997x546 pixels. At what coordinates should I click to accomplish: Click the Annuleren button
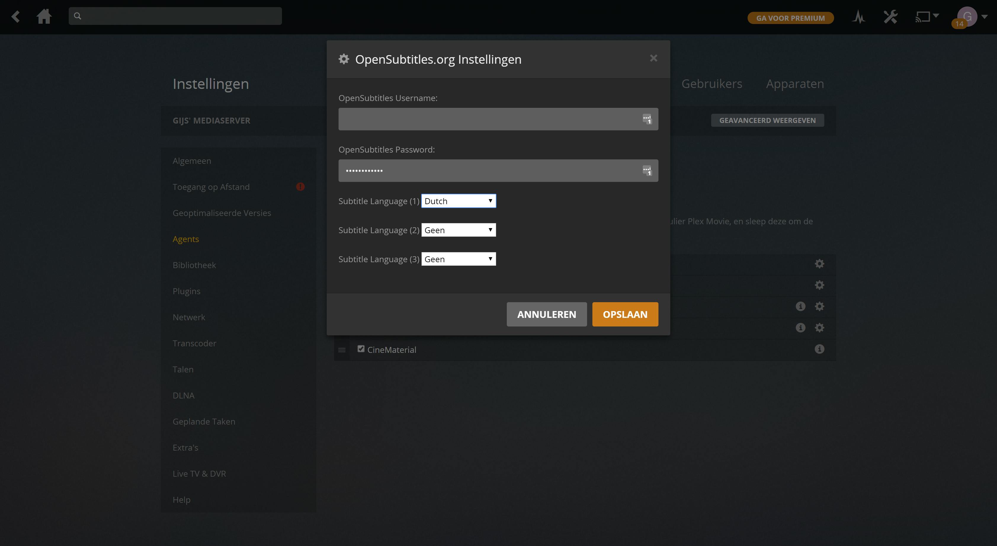(x=546, y=314)
